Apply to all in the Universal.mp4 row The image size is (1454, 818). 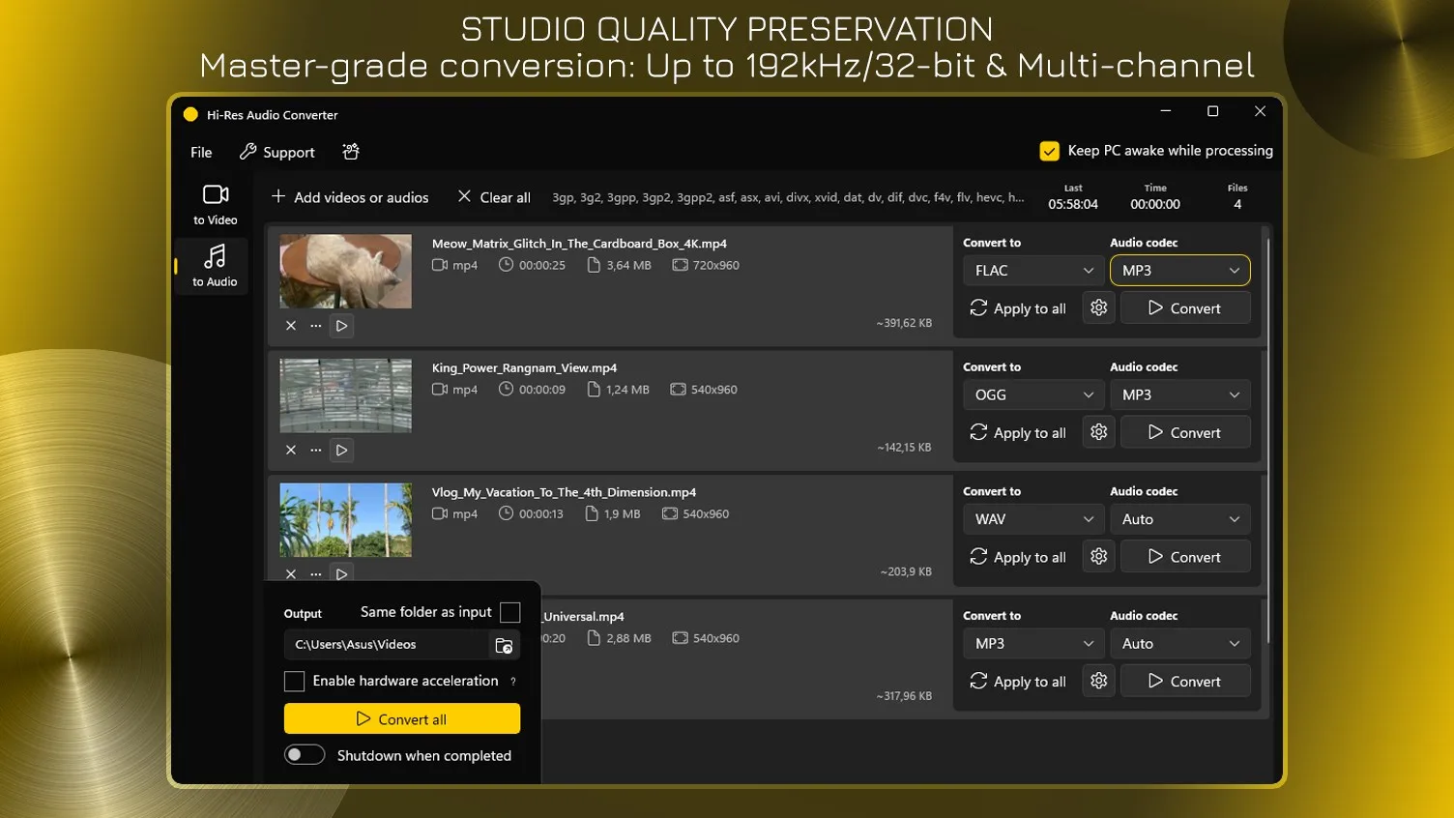tap(1018, 681)
